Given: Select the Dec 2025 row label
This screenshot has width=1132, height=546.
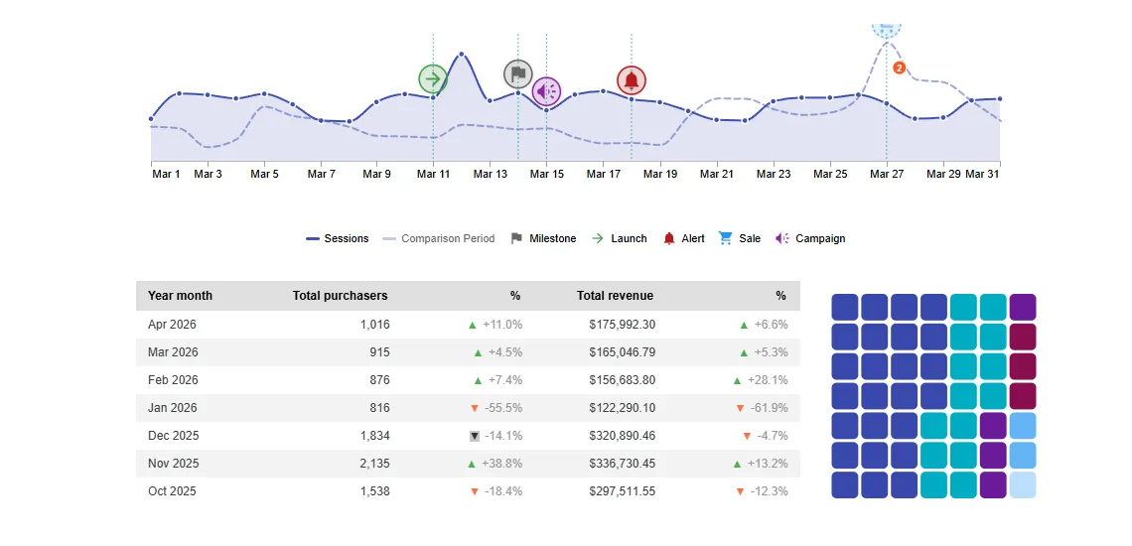Looking at the screenshot, I should click(173, 436).
